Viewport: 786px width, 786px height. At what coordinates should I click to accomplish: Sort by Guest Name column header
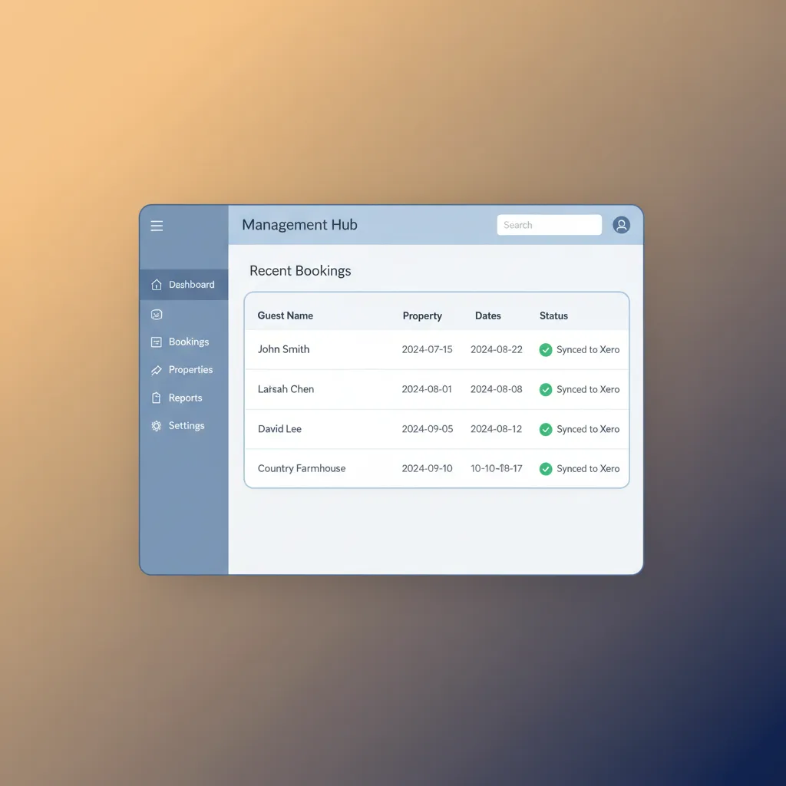coord(286,315)
